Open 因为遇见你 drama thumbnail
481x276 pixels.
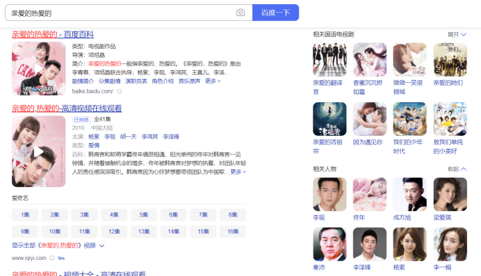click(x=370, y=119)
